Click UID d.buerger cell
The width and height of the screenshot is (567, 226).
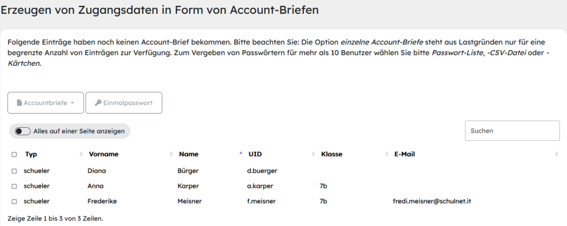tap(258, 170)
